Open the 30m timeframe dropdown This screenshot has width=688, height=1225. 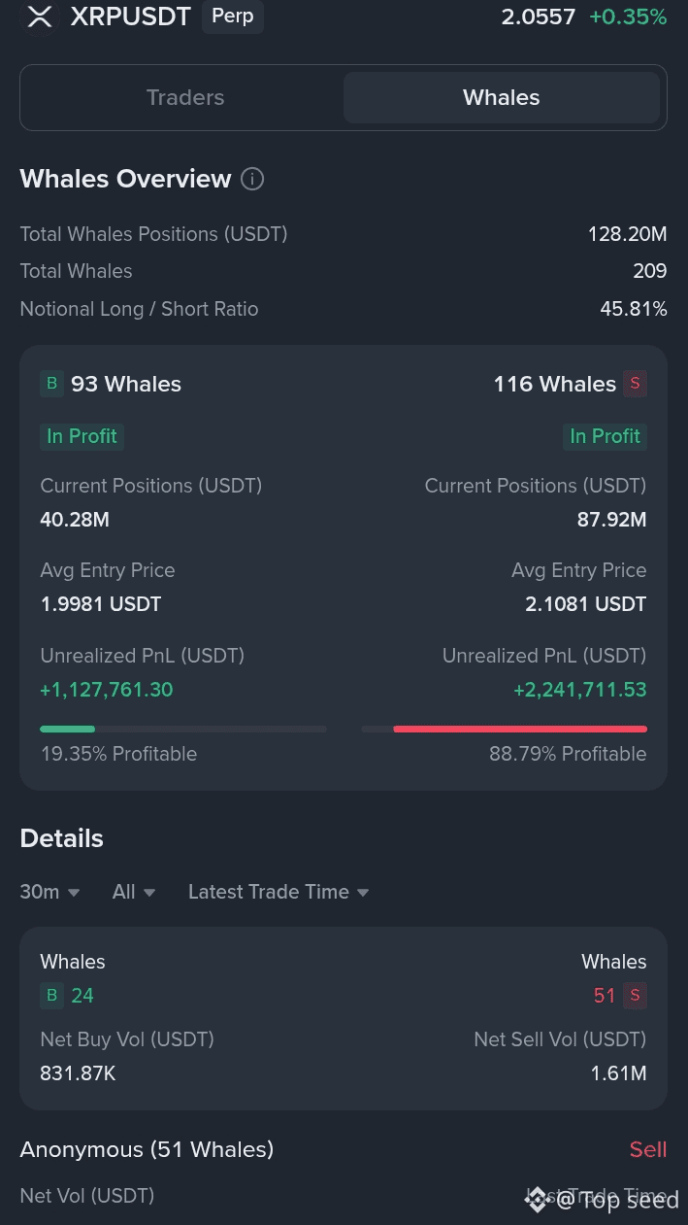pos(49,892)
